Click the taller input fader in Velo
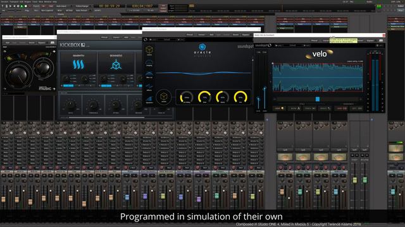 [265, 89]
